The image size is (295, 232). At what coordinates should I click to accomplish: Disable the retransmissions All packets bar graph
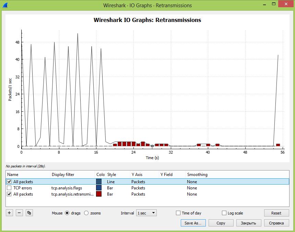coord(9,194)
